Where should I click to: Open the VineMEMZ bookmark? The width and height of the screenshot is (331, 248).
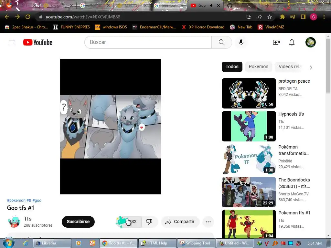pos(271,27)
